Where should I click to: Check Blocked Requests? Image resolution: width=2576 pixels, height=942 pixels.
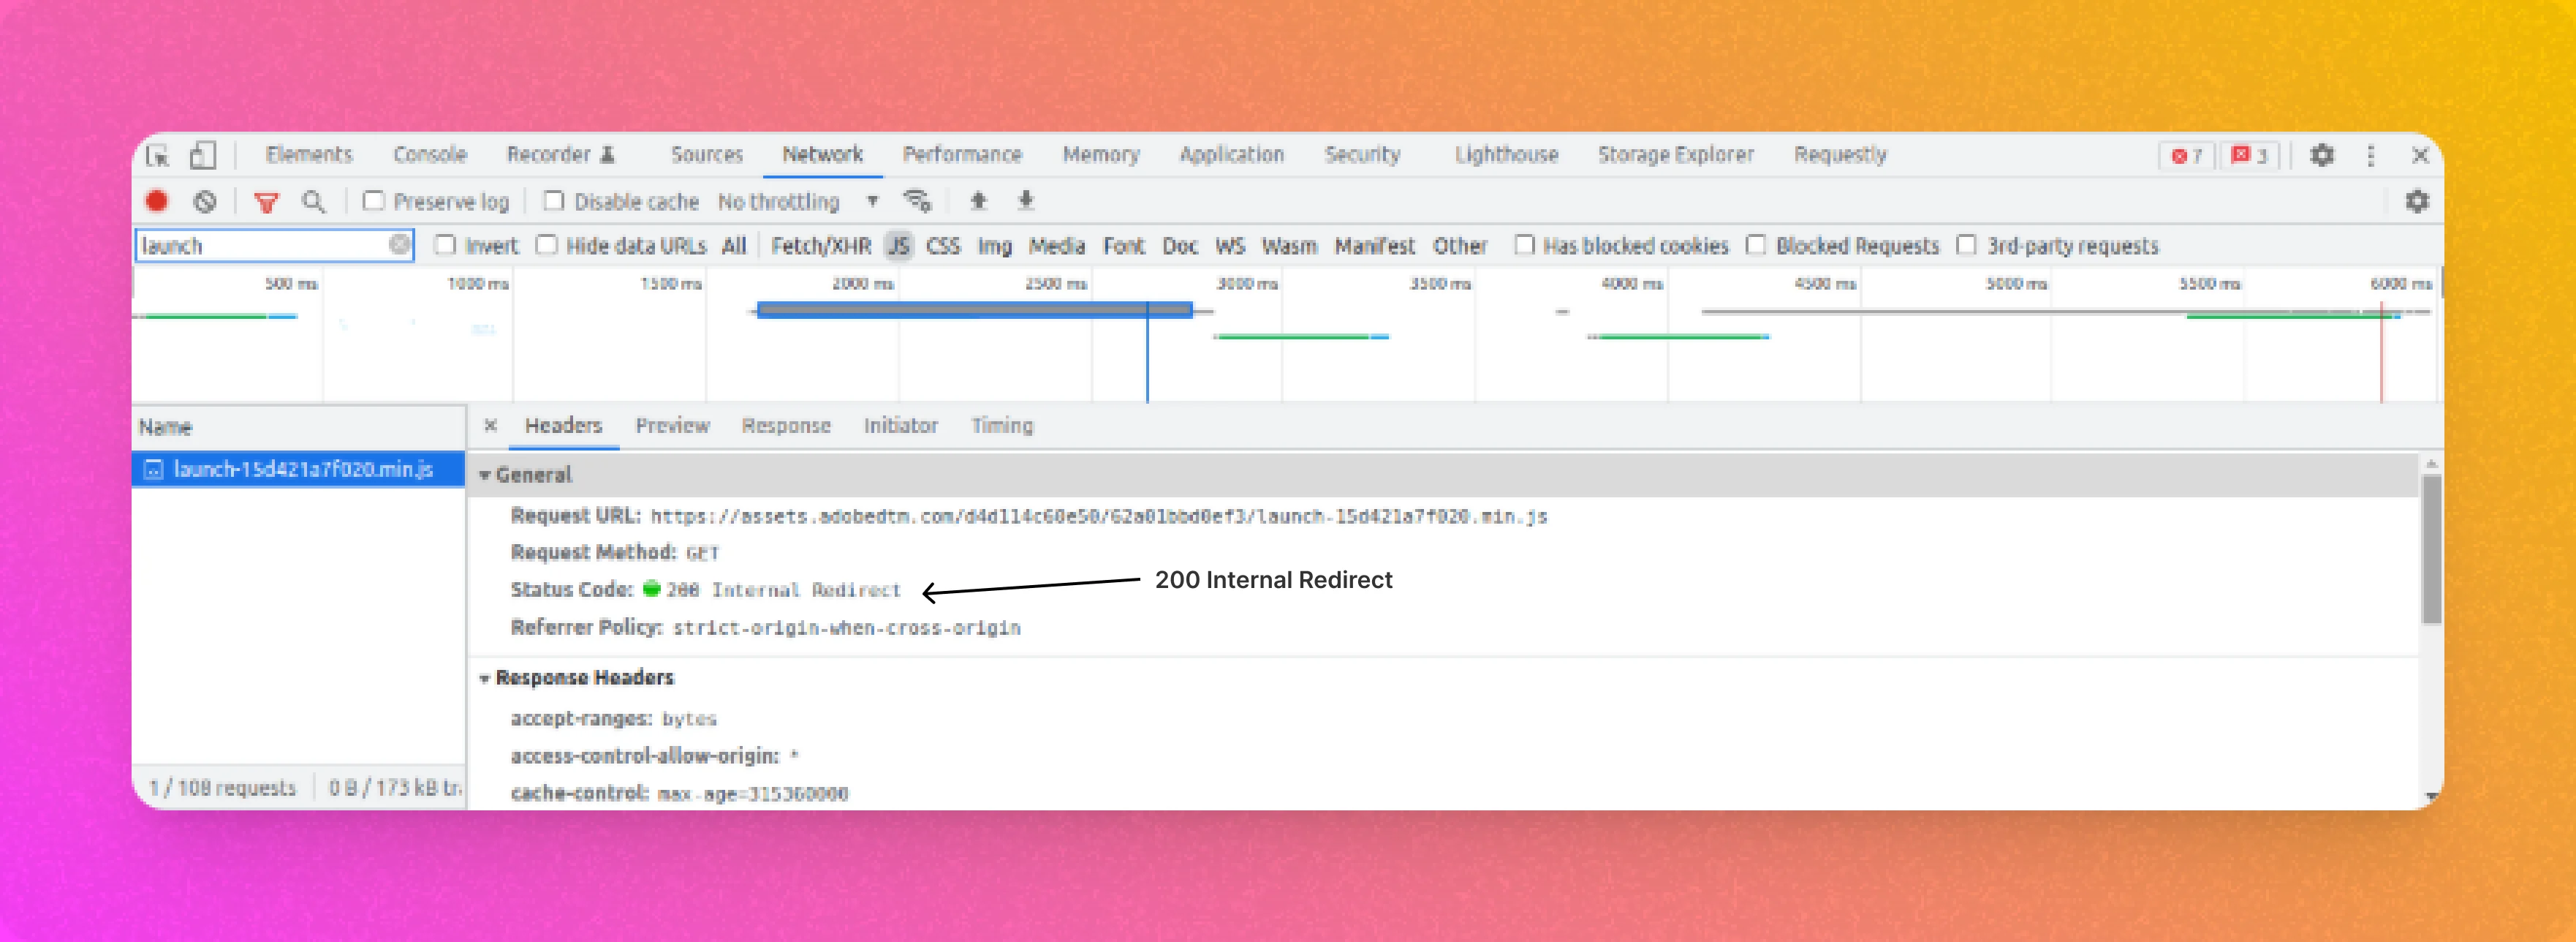pyautogui.click(x=1755, y=245)
